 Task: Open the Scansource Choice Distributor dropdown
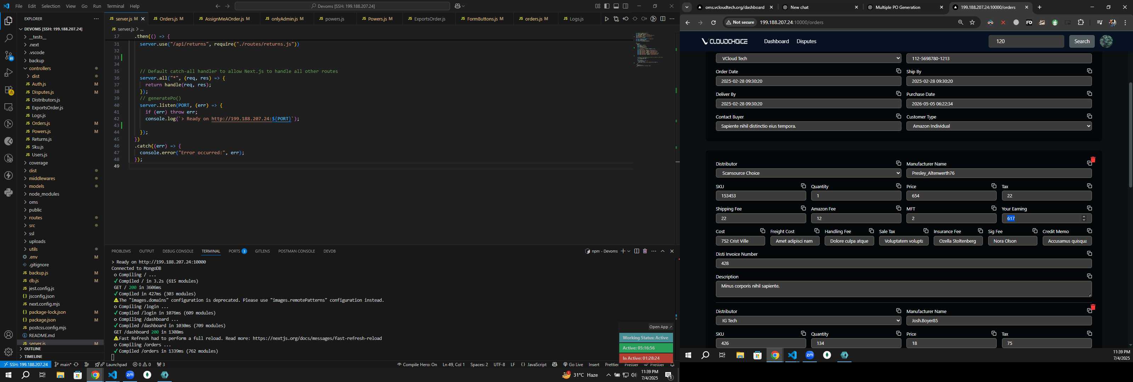point(808,173)
